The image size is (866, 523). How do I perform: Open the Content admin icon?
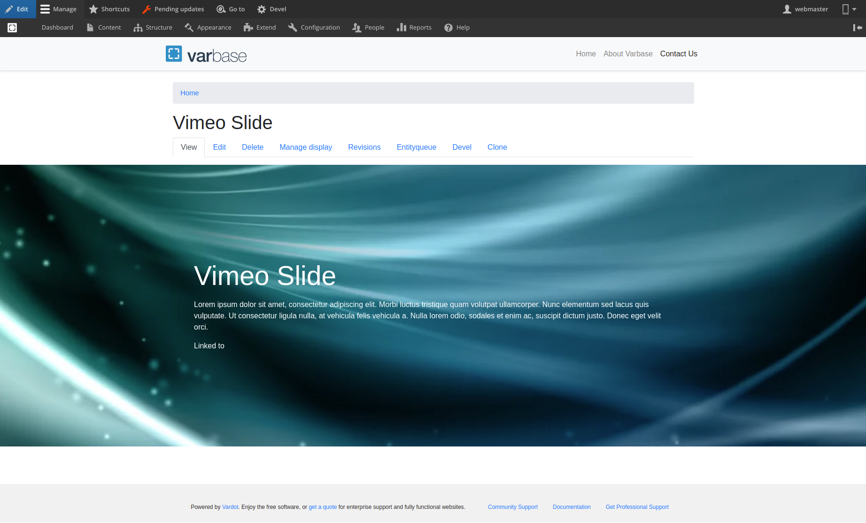tap(91, 27)
